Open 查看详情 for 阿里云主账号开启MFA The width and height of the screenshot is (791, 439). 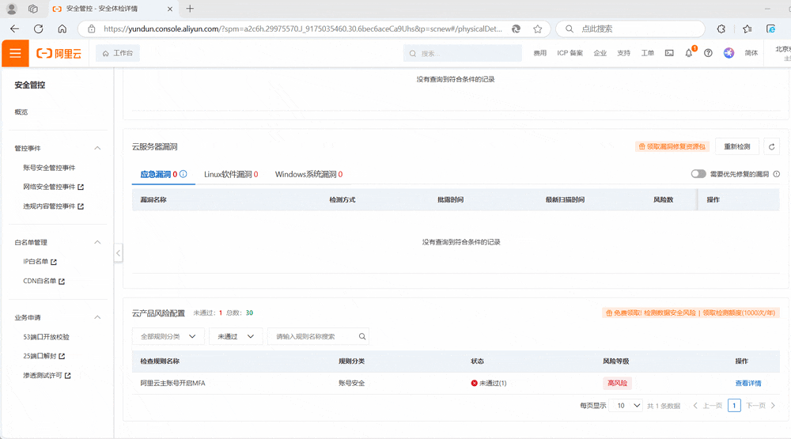748,384
